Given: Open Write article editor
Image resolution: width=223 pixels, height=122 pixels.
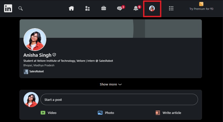Looking at the screenshot, I should click(x=172, y=113).
